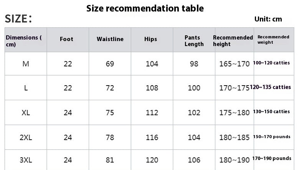Select the 2XL size row label
The image size is (299, 170).
click(x=26, y=137)
